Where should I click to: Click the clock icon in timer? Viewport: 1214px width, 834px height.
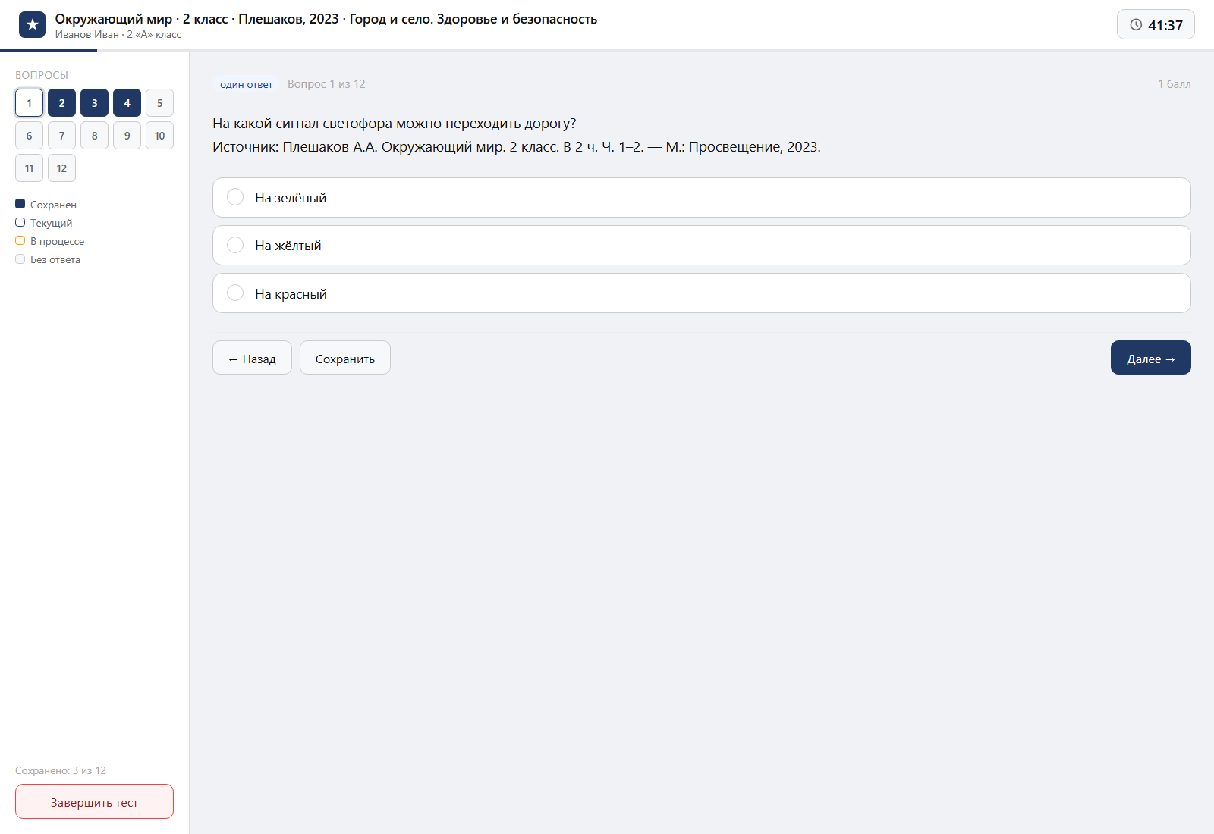coord(1136,25)
